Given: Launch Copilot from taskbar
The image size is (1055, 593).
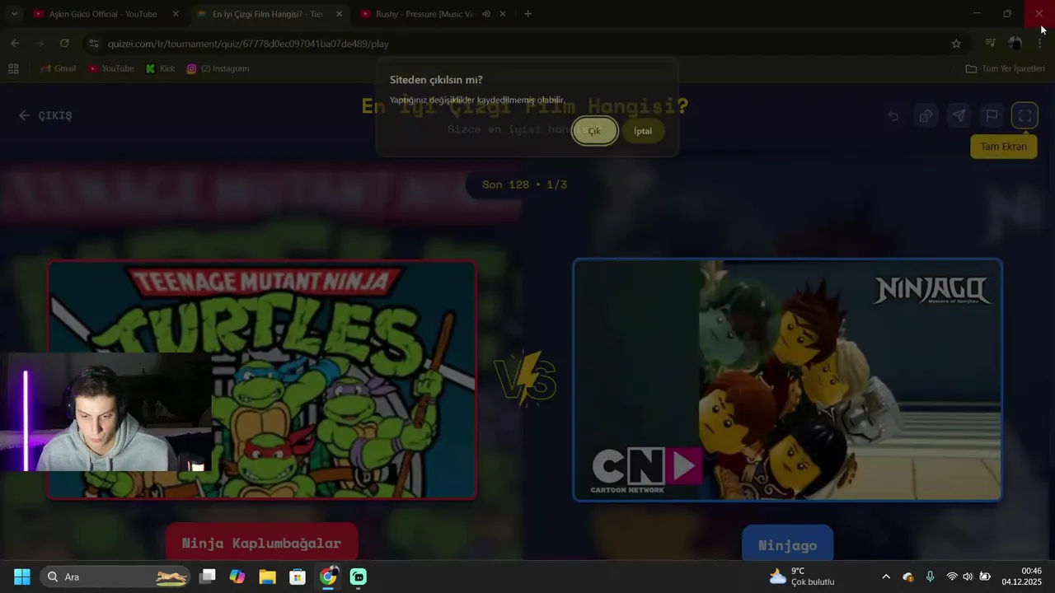Looking at the screenshot, I should pyautogui.click(x=237, y=577).
